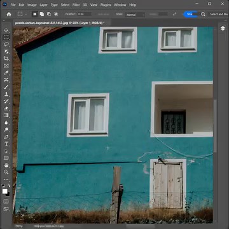Expand the collapsed Layers panel icon
The height and width of the screenshot is (229, 229).
pos(223,28)
